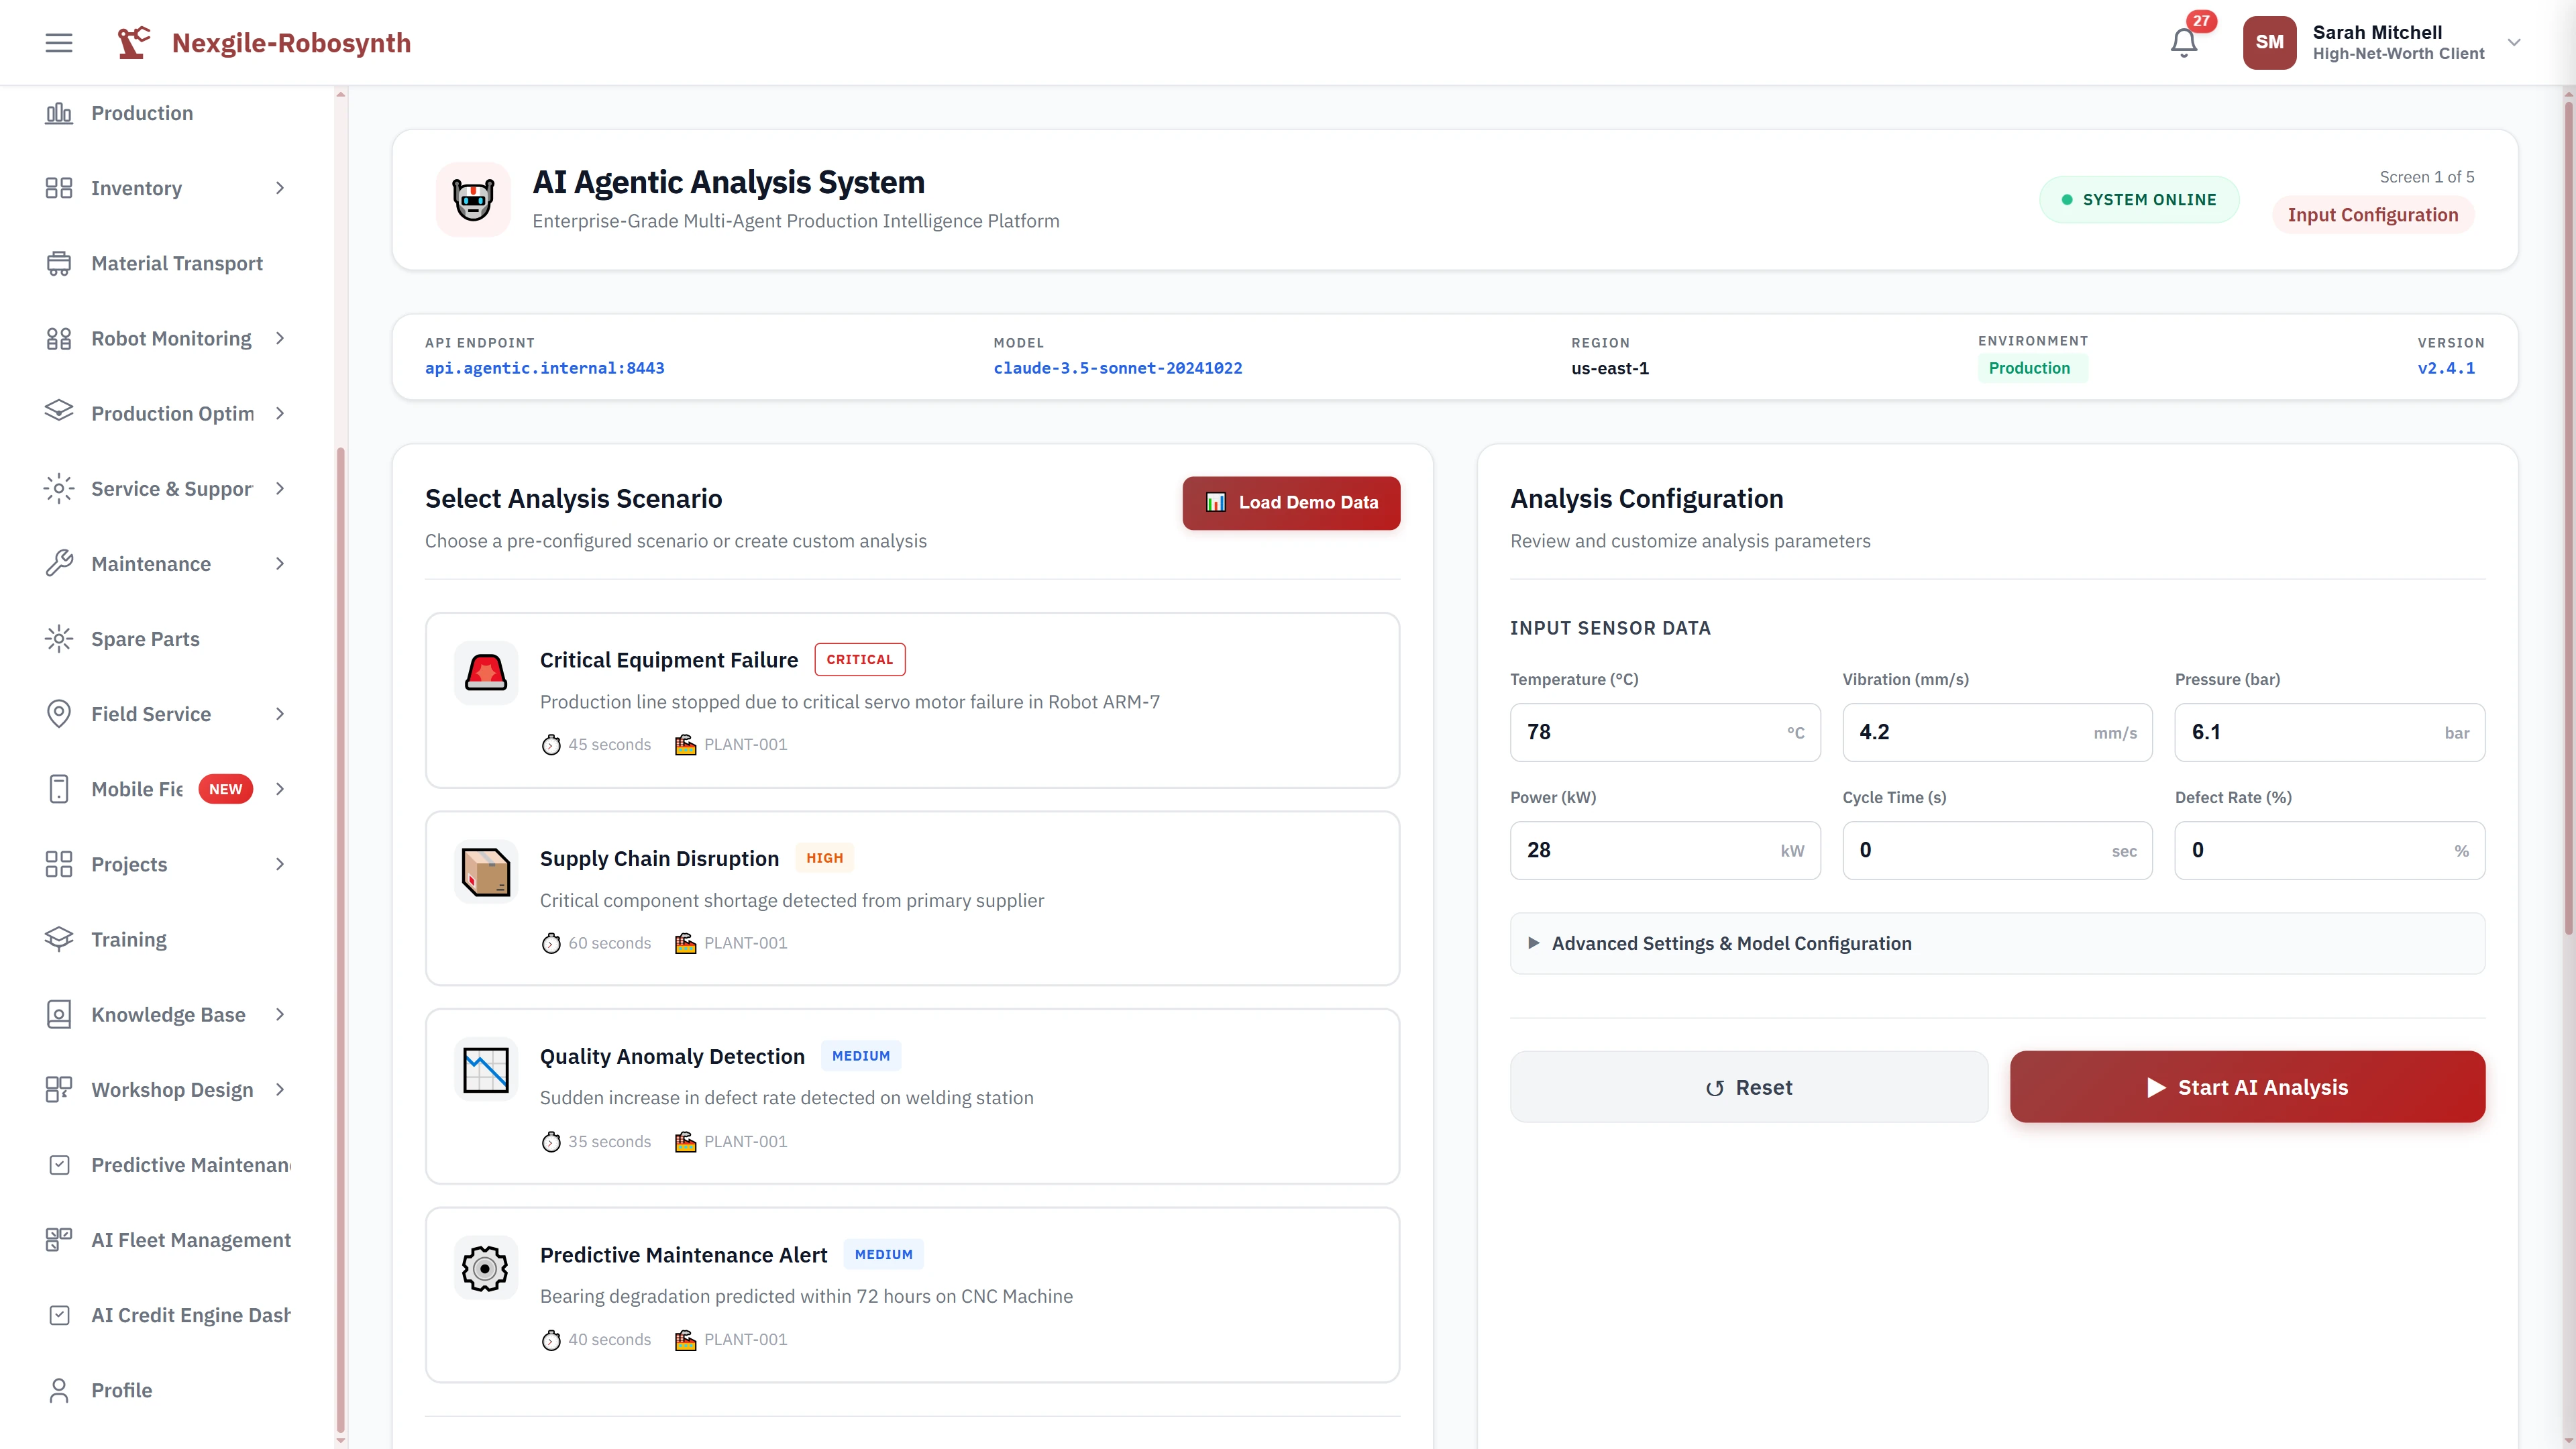Open the api.agentic.internal endpoint link

click(545, 368)
